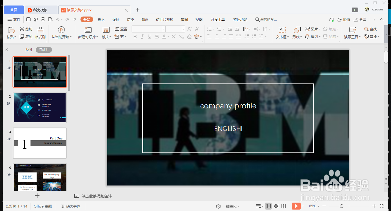This screenshot has height=211, width=391.
Task: Open Print Preview from quick access toolbar
Action: 50,19
